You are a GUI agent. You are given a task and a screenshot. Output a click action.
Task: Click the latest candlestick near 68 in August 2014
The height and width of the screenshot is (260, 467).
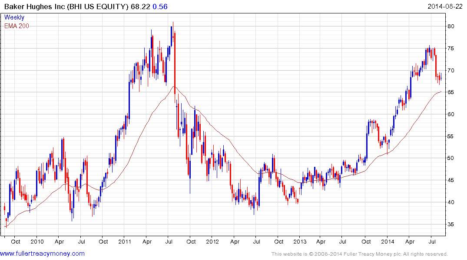(441, 78)
